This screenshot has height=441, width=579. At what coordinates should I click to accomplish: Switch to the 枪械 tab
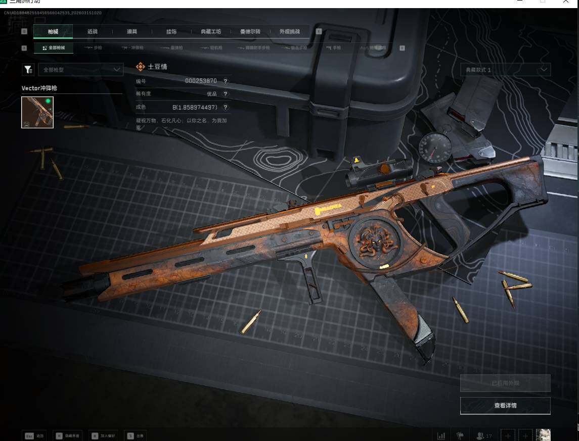[53, 32]
